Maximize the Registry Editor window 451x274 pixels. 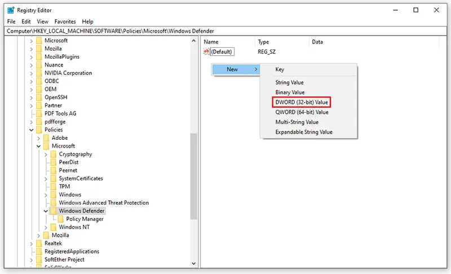pyautogui.click(x=415, y=10)
